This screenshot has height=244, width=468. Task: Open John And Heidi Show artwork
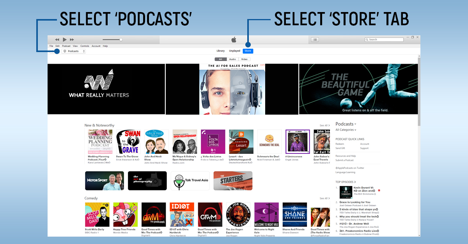(x=156, y=142)
